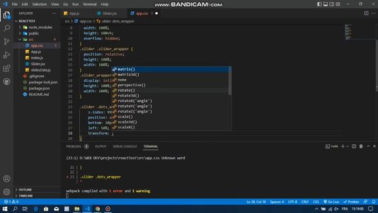Maximize the panel with chevron up
Viewport: 378px width, 213px height.
pos(368,146)
